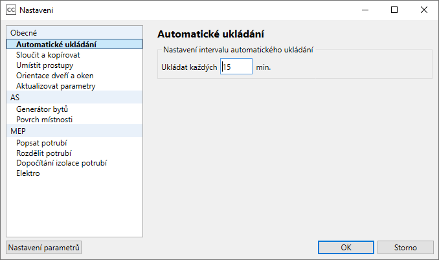Click the CC application icon in title bar
Image resolution: width=439 pixels, height=260 pixels.
click(x=11, y=10)
